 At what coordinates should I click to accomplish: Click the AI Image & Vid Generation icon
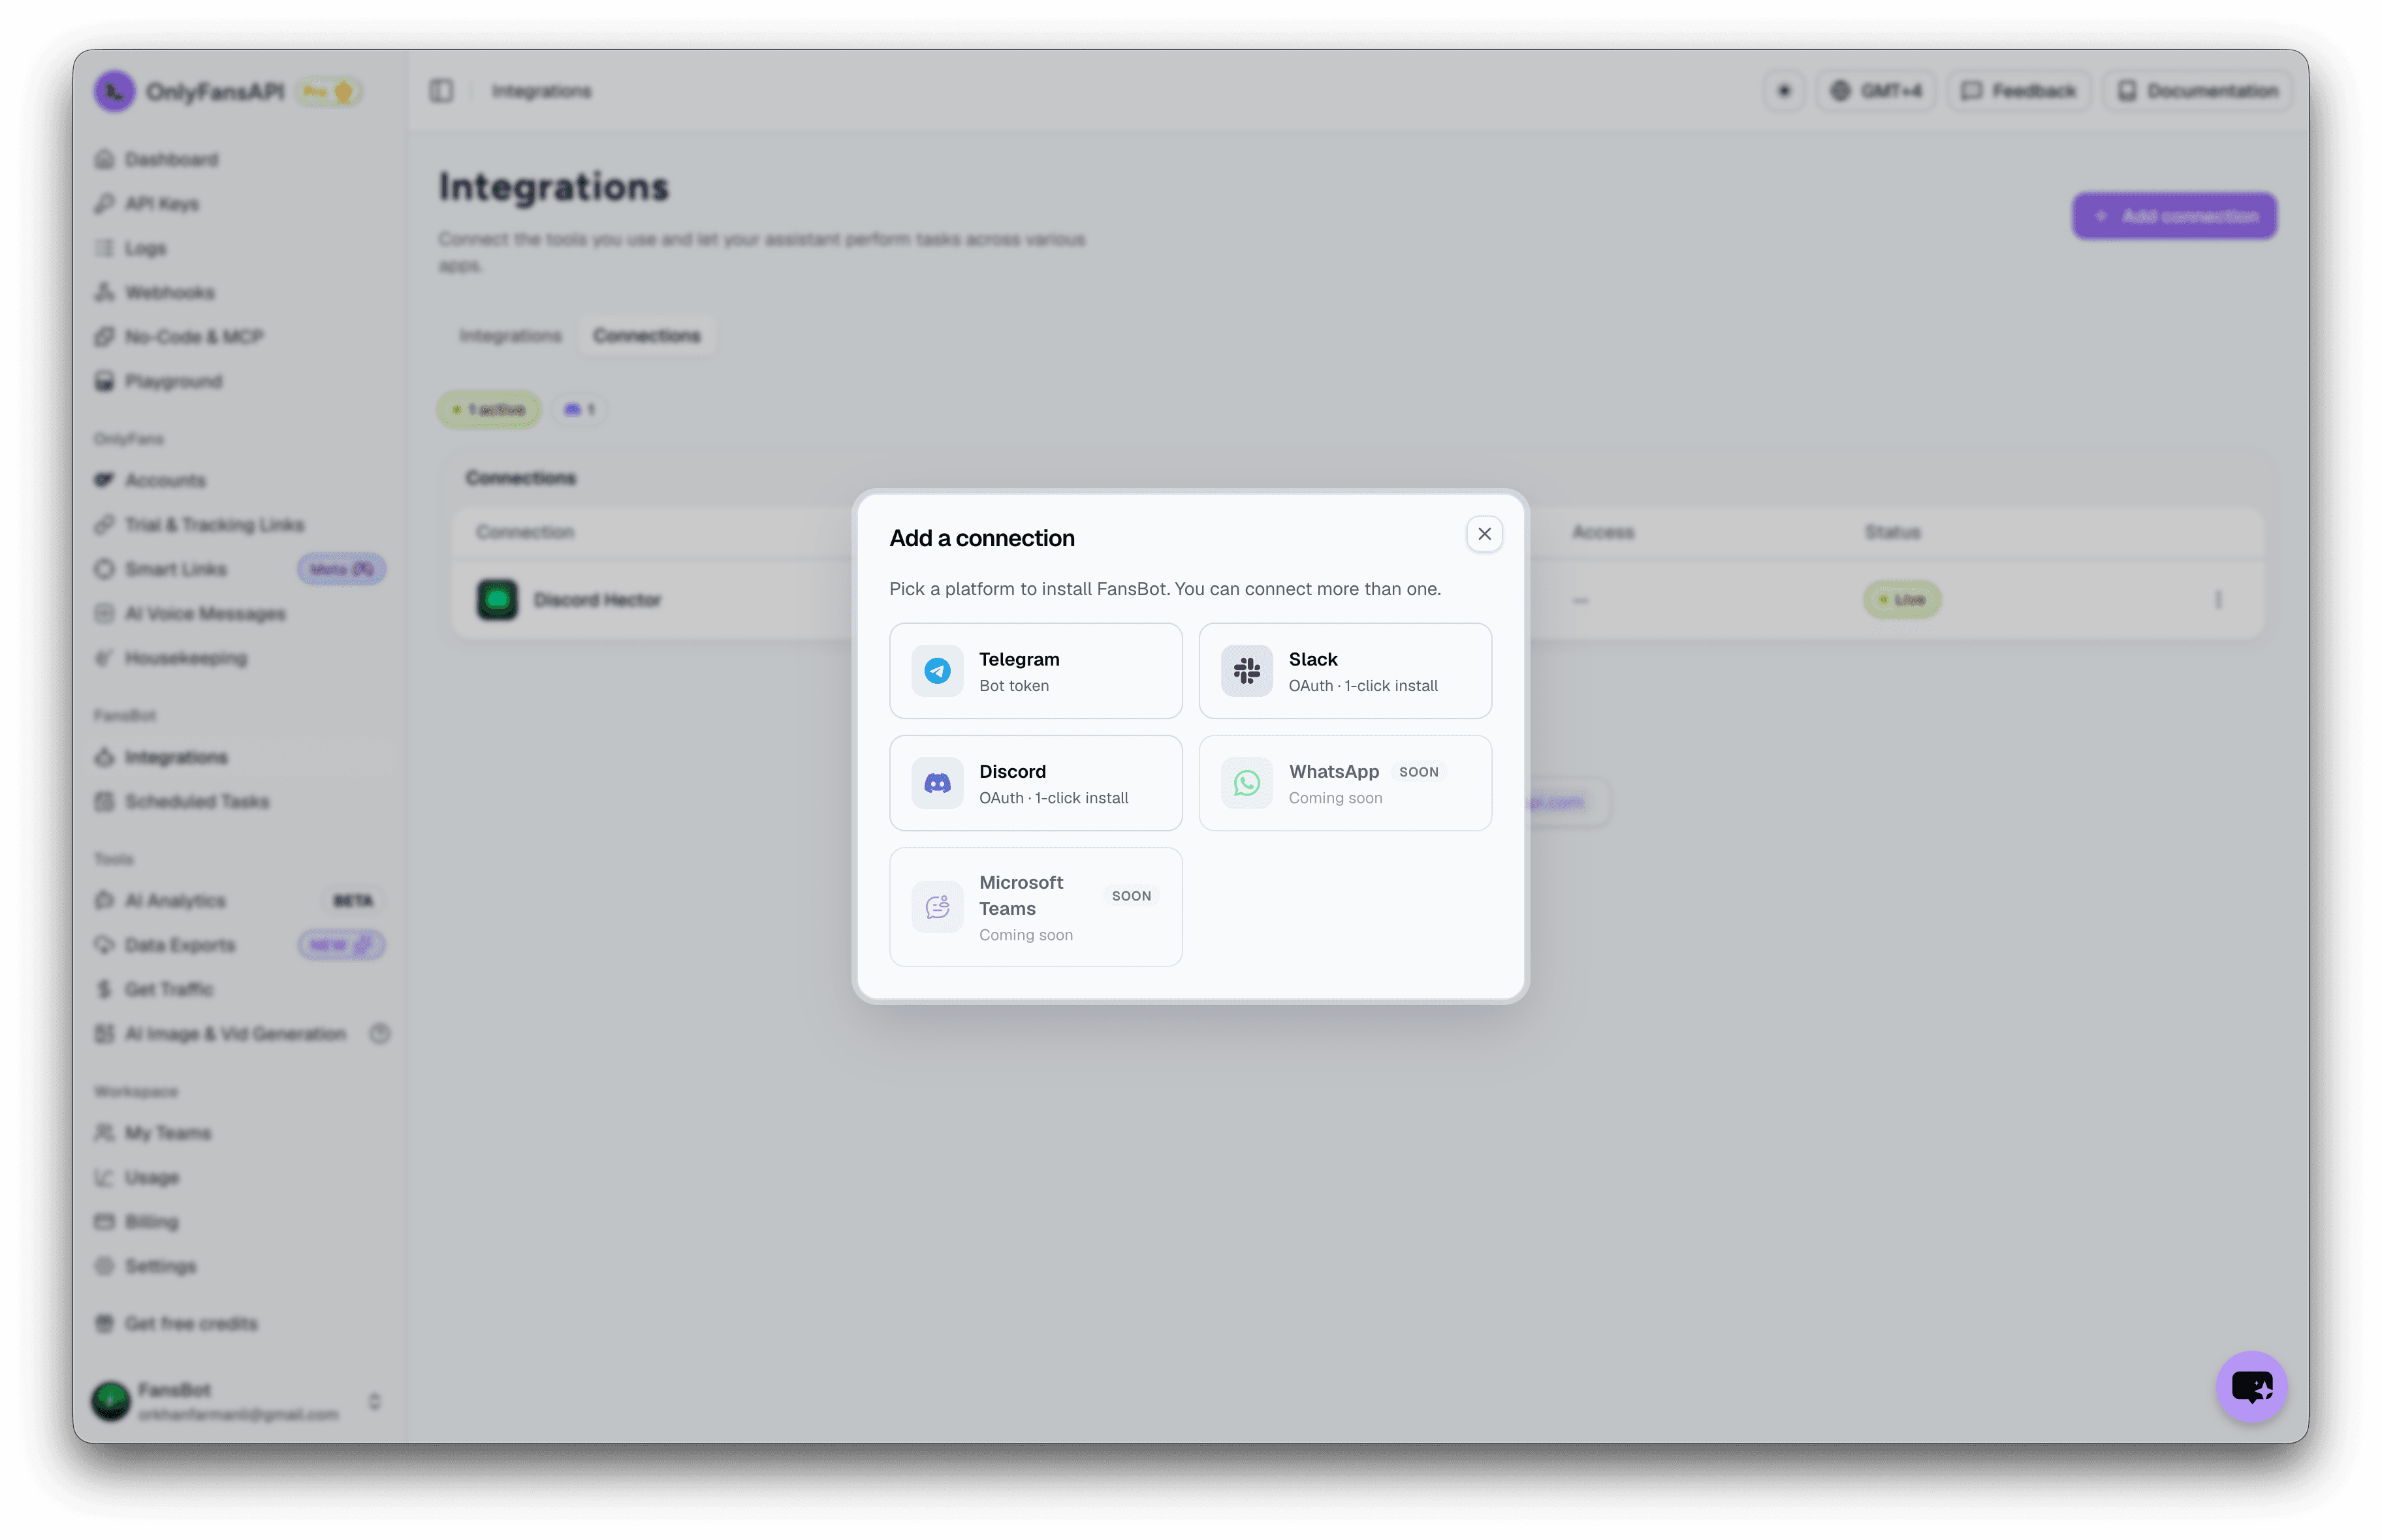click(104, 1034)
